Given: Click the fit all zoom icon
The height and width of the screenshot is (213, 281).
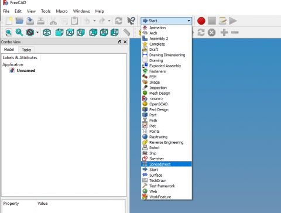Looking at the screenshot, I should coord(9,32).
